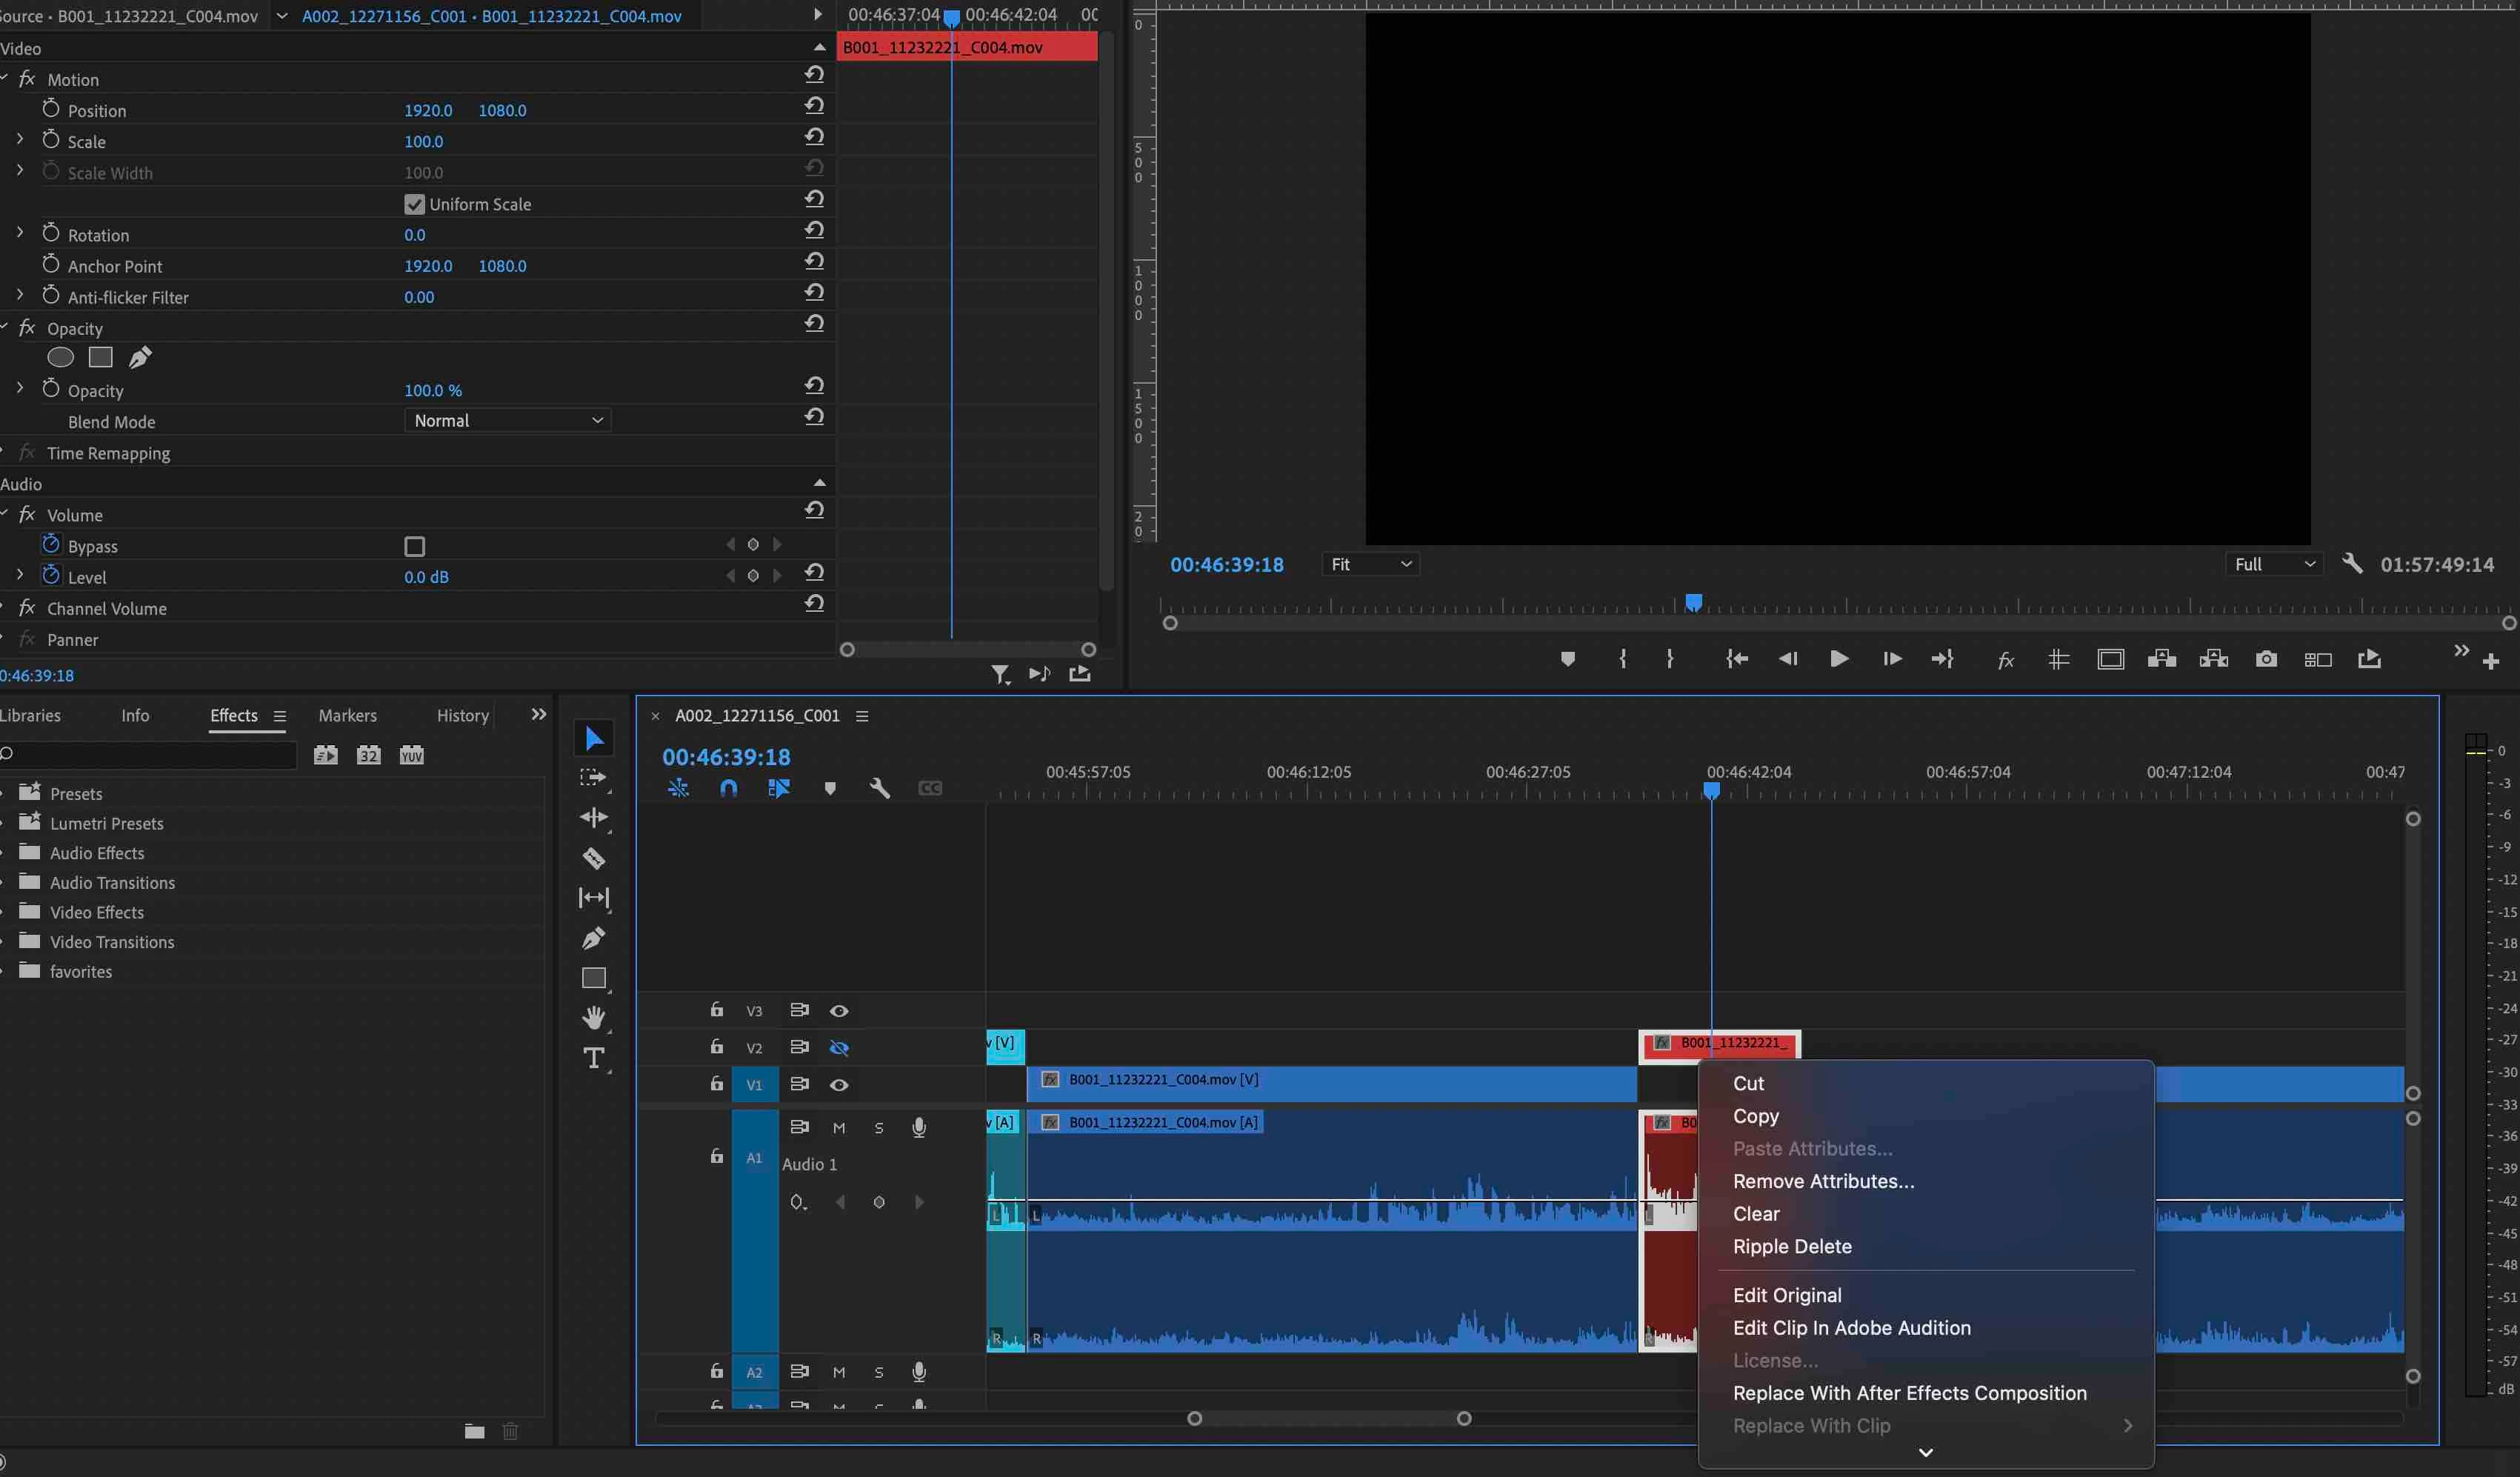Open the Blend Mode Normal dropdown
Screen dimensions: 2520x1477
click(508, 421)
